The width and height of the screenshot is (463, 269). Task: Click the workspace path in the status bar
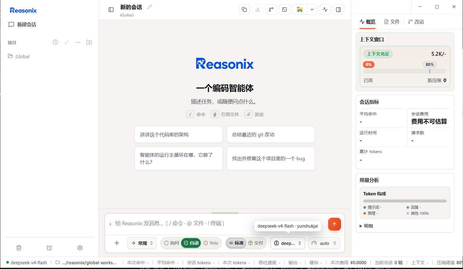click(86, 263)
